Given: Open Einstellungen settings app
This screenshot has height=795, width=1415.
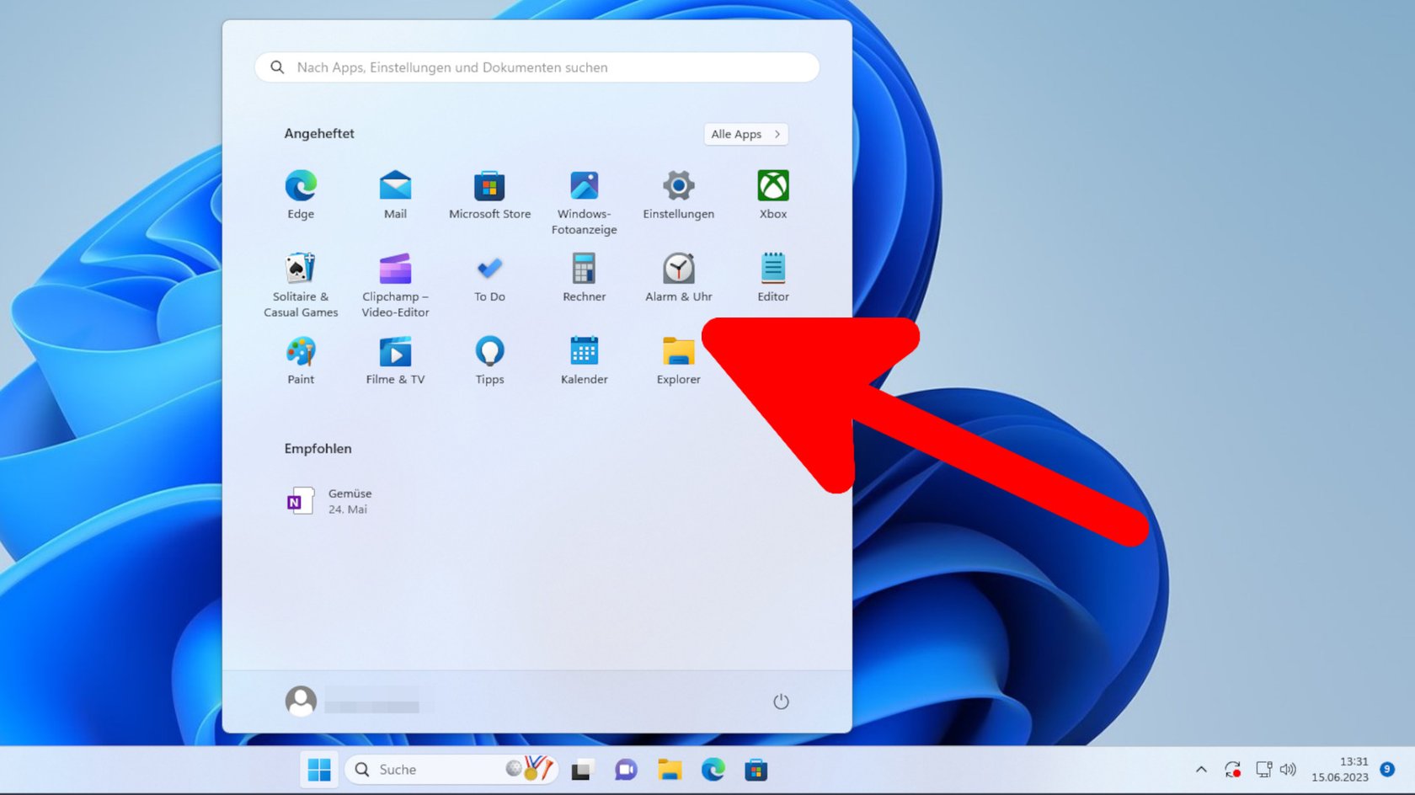Looking at the screenshot, I should (x=678, y=195).
